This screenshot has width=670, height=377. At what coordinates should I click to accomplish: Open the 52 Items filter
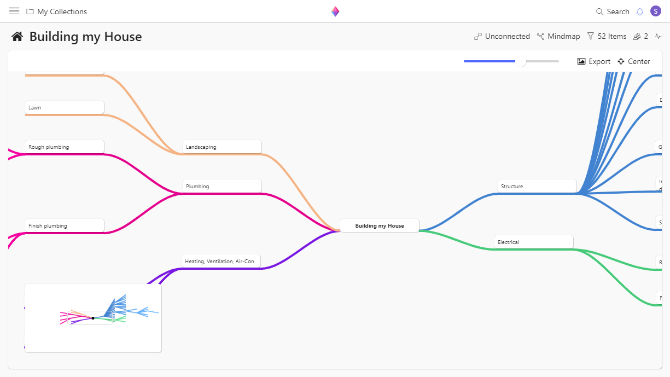click(607, 37)
